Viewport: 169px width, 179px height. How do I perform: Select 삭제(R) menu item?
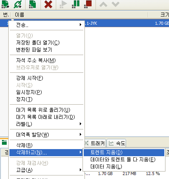pyautogui.click(x=46, y=145)
